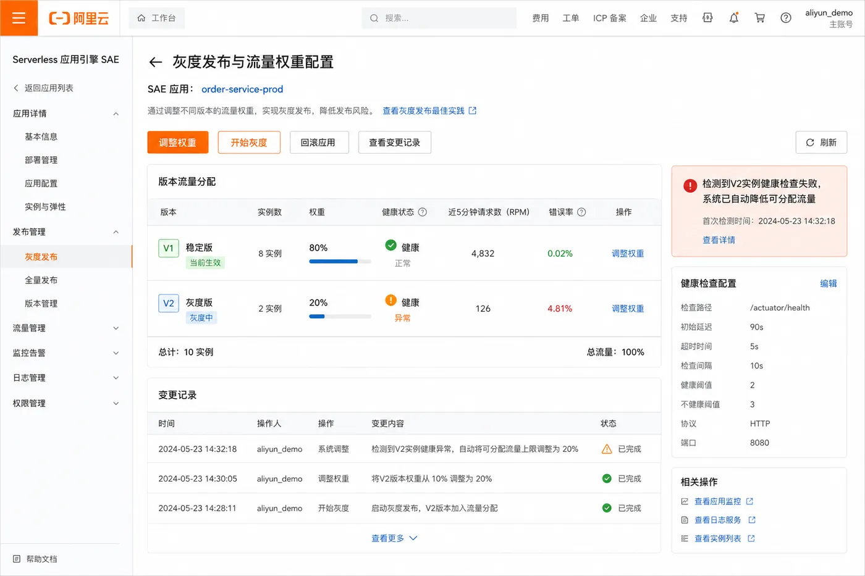The image size is (865, 576).
Task: Click the 工作台 workbench button
Action: point(157,18)
